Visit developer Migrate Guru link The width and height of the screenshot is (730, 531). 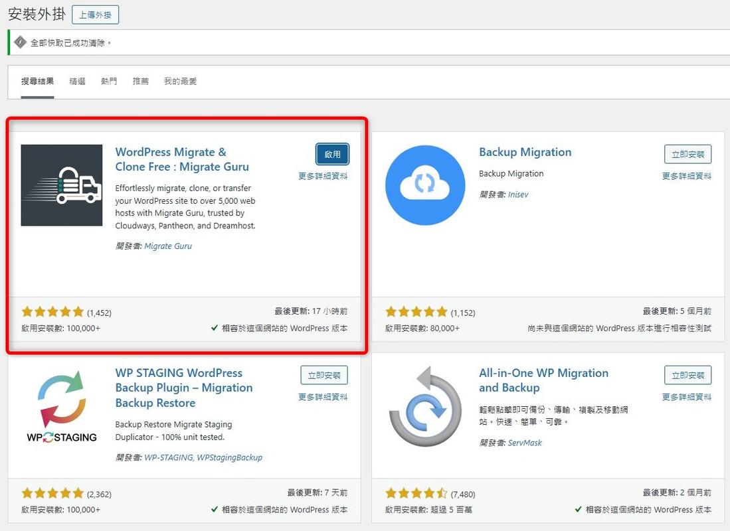click(x=168, y=246)
